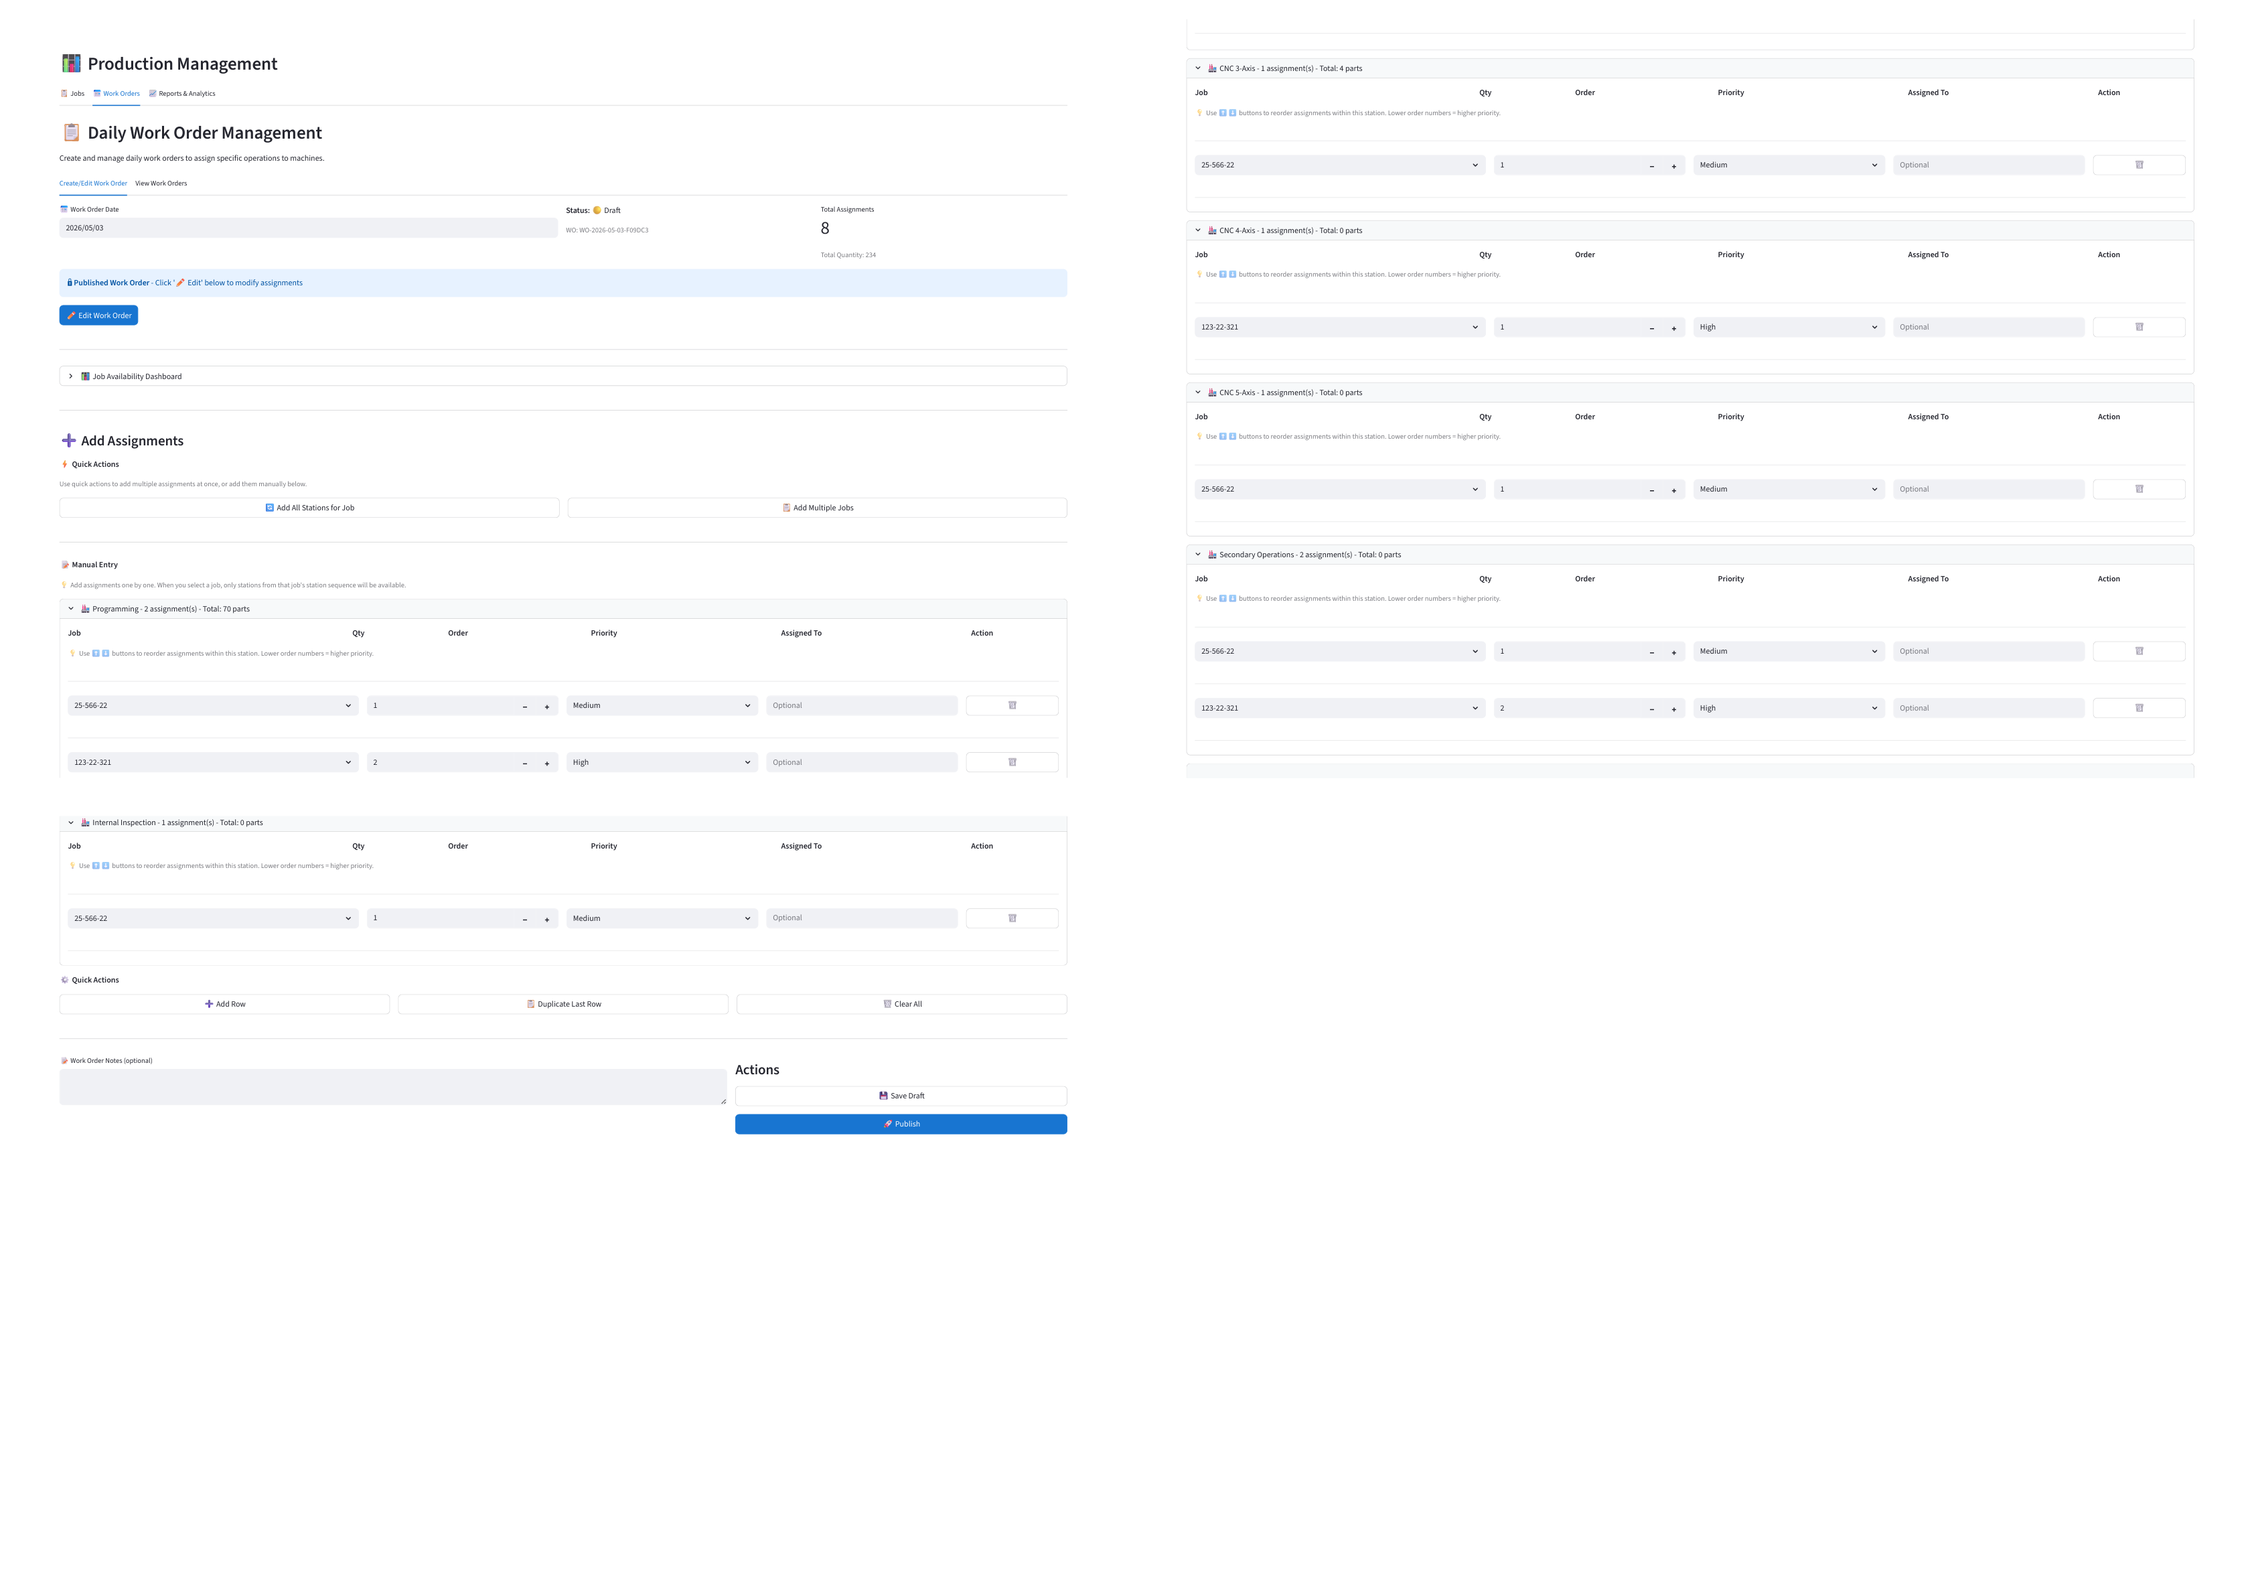
Task: Click Assigned To field in Internal Inspection row
Action: pos(862,918)
